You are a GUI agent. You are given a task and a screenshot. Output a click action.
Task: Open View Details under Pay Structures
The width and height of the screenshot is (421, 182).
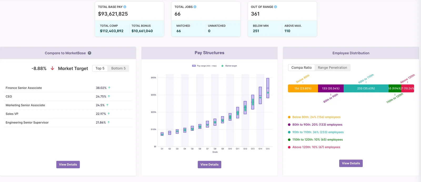tap(209, 165)
